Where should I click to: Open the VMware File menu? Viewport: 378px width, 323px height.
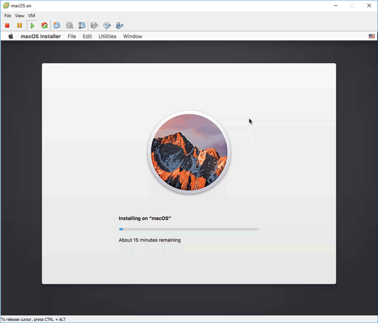pyautogui.click(x=8, y=16)
